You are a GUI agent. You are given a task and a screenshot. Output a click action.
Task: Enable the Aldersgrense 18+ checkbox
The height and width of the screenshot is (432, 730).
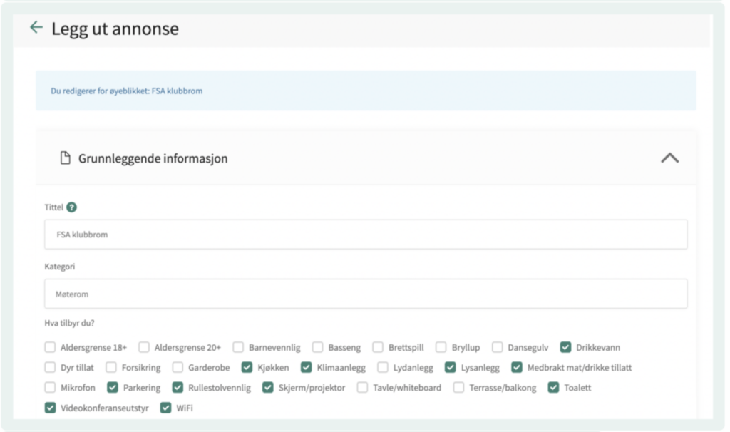(50, 348)
